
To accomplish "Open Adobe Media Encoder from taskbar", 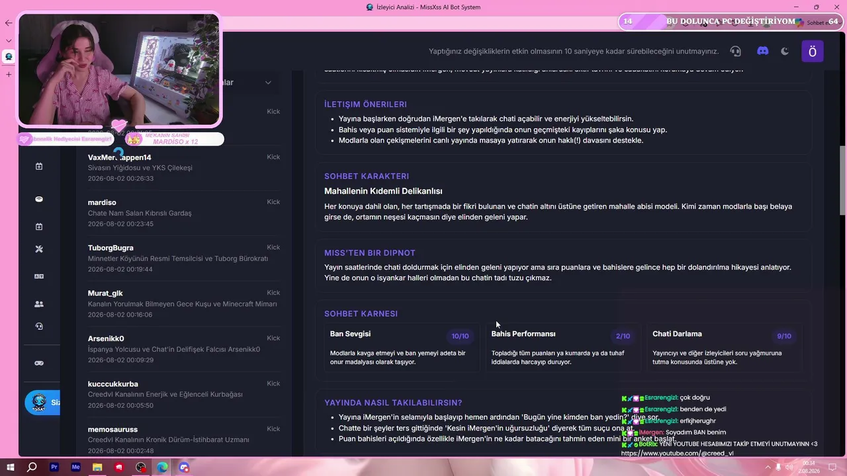I will [75, 467].
